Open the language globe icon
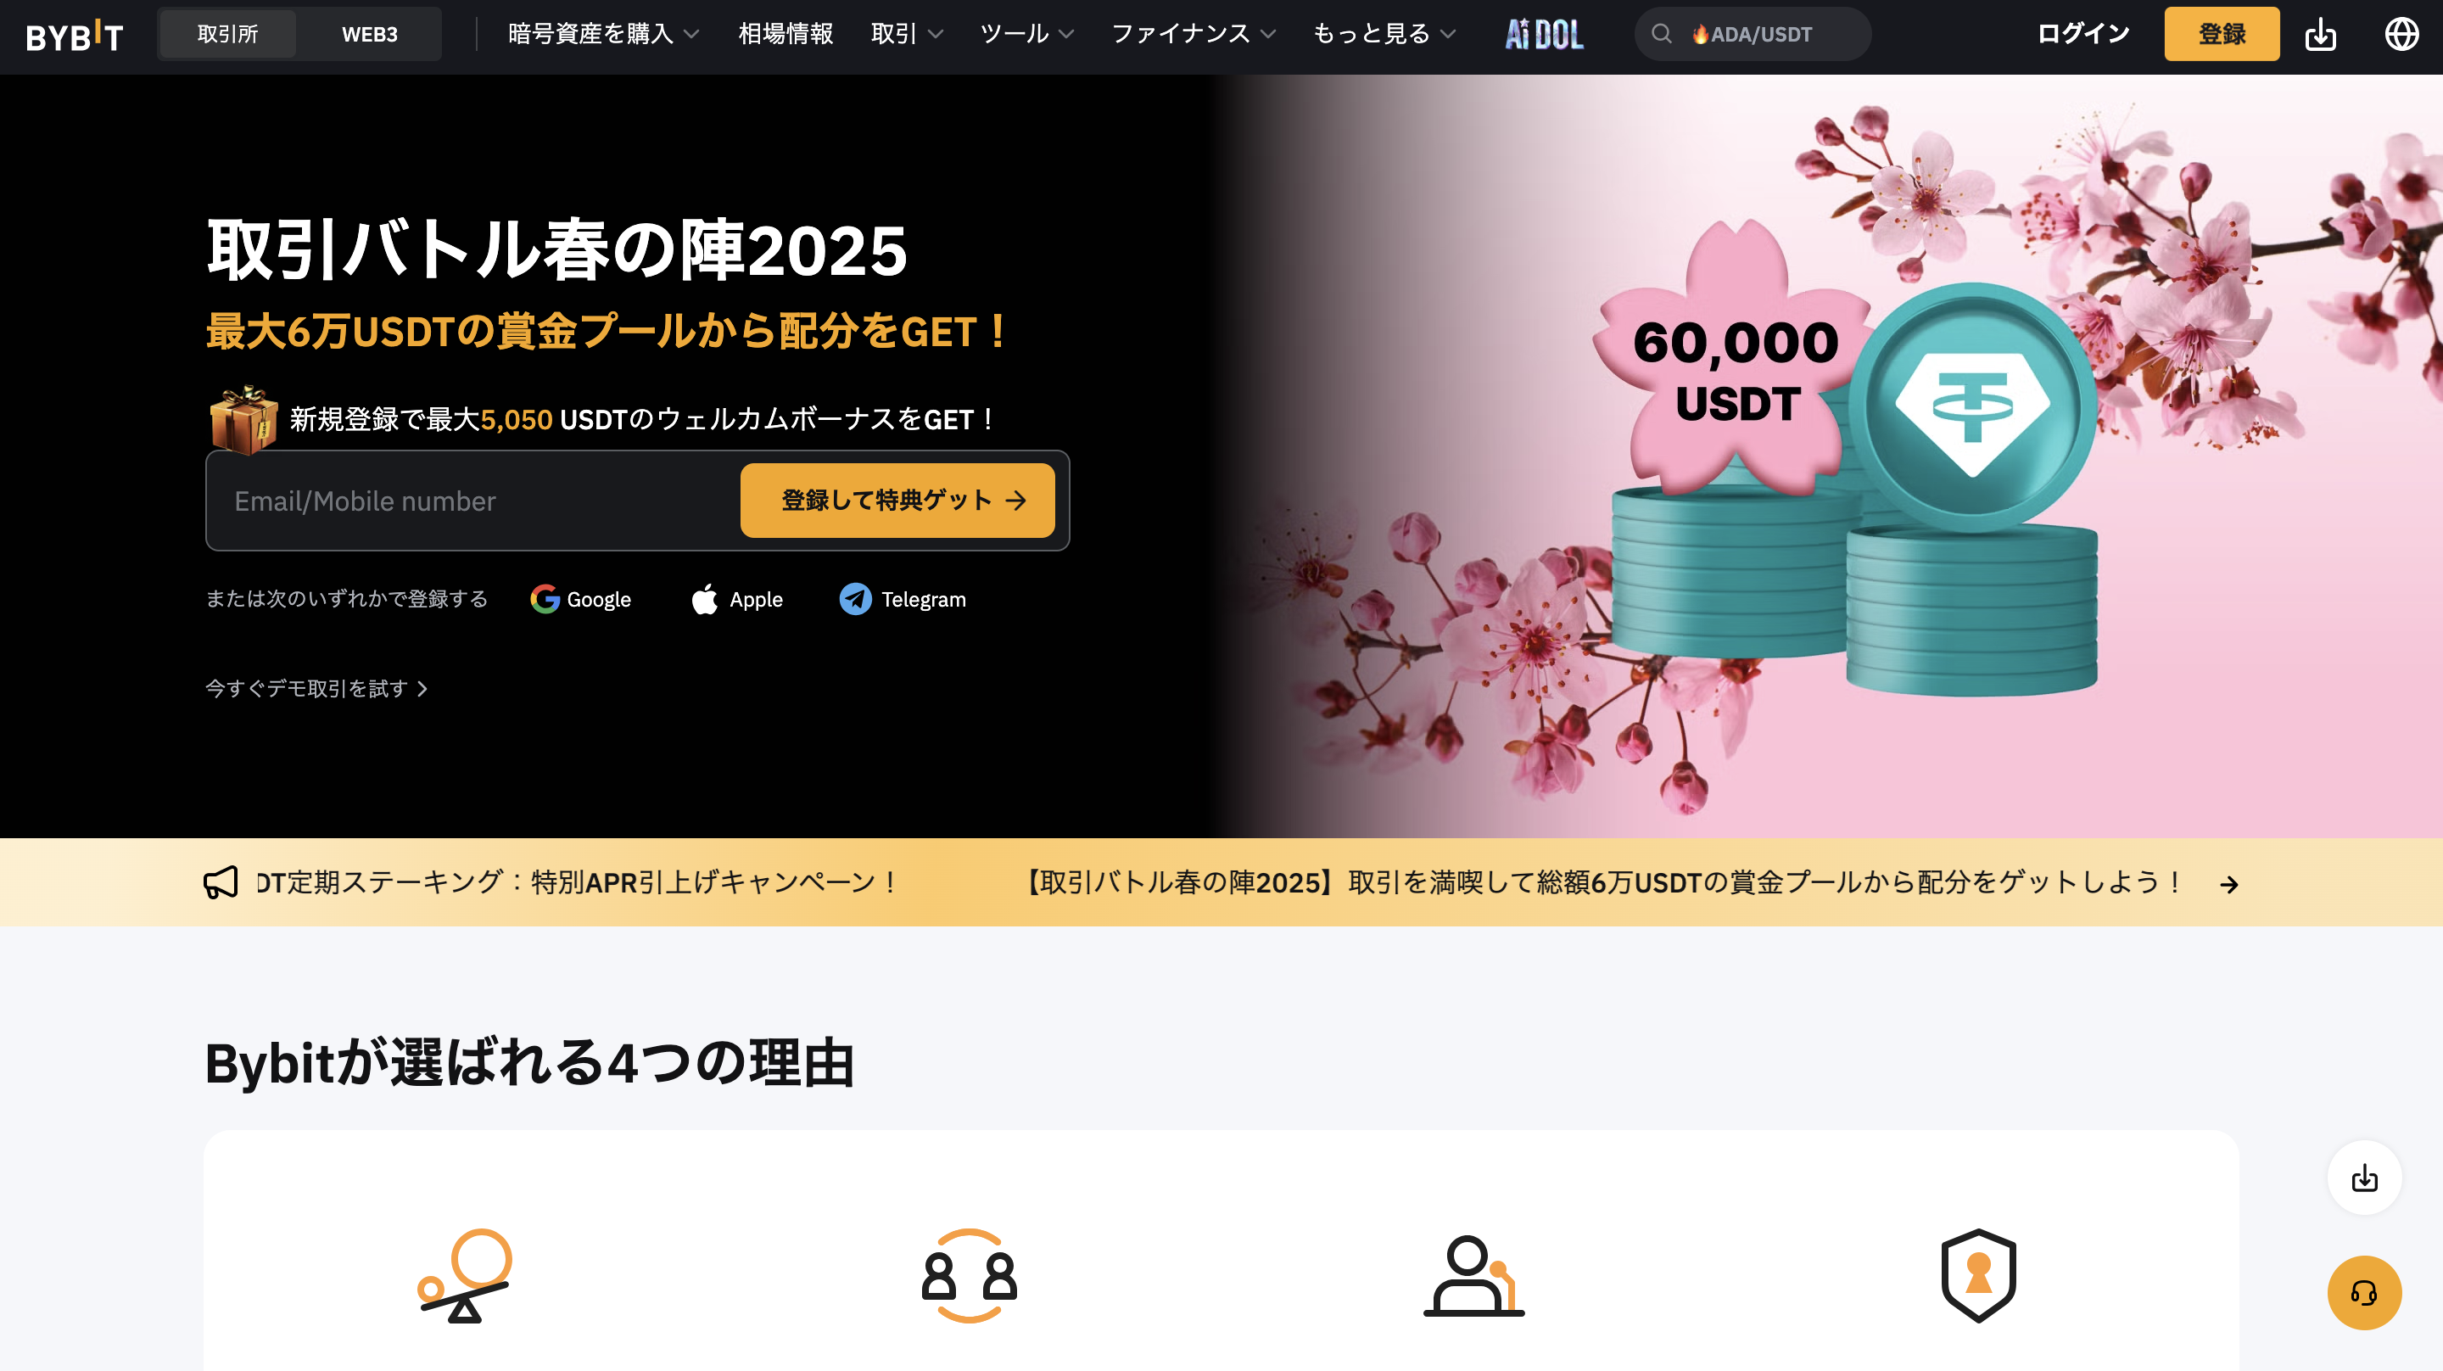Screen dimensions: 2443x1371 (x=2401, y=34)
